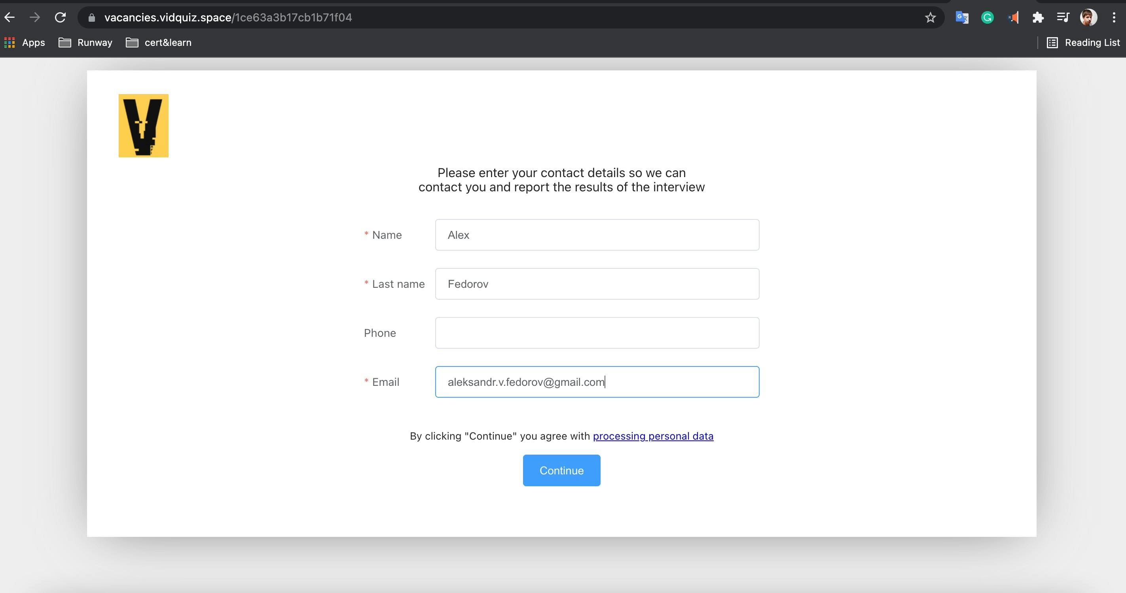
Task: Open Google Translate extension
Action: [962, 17]
